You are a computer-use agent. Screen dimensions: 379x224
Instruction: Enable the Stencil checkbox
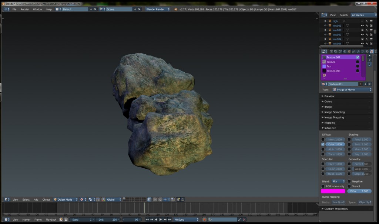tap(349, 187)
